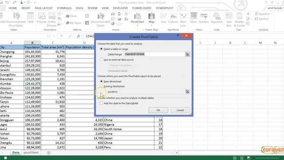Click the Page Layout view status icon
This screenshot has width=284, height=160.
(241, 158)
